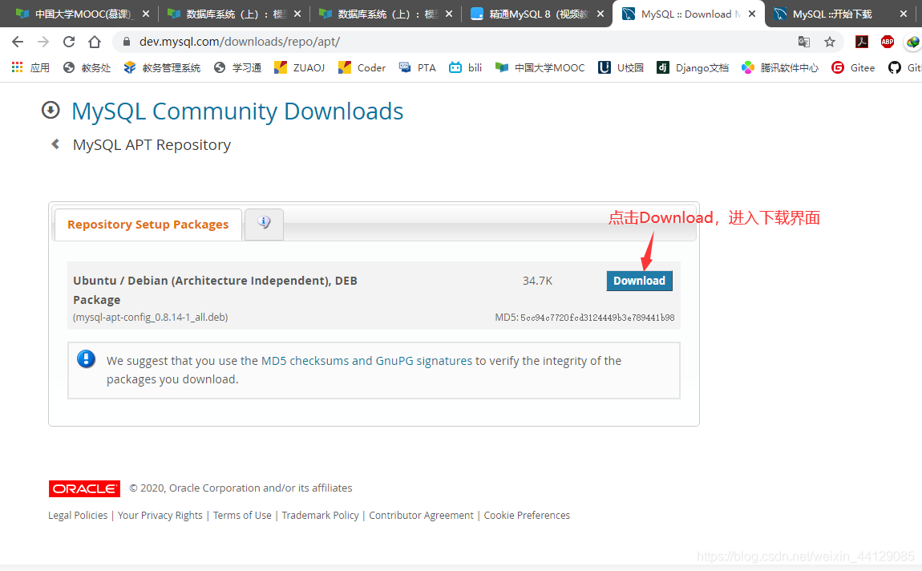Close the MySQL :: Download tab
Image resolution: width=922 pixels, height=571 pixels.
(752, 14)
